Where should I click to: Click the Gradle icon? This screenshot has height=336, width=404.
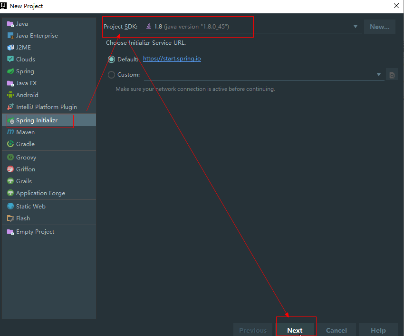pyautogui.click(x=10, y=144)
